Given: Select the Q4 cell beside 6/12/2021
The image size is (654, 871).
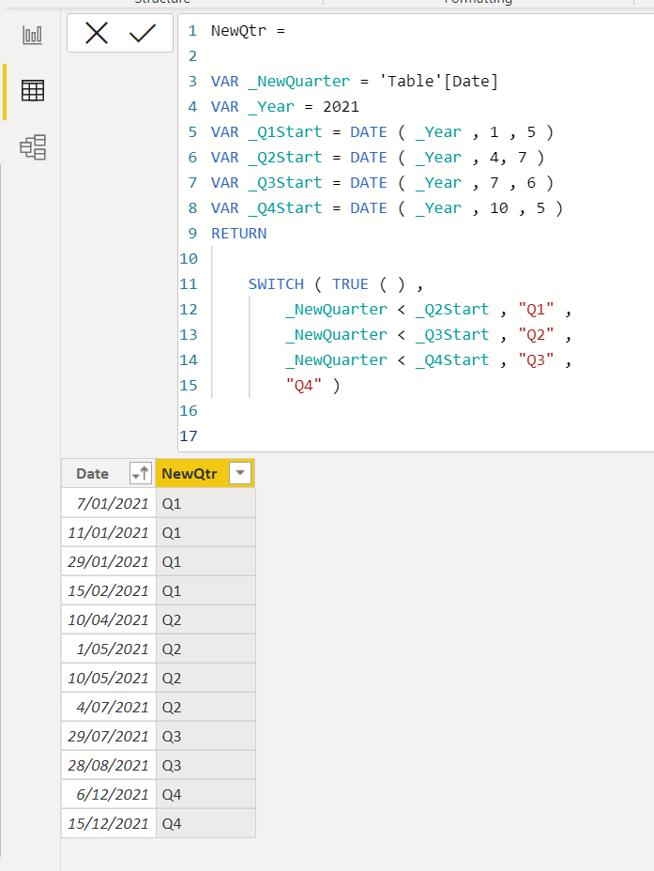Looking at the screenshot, I should pos(206,794).
